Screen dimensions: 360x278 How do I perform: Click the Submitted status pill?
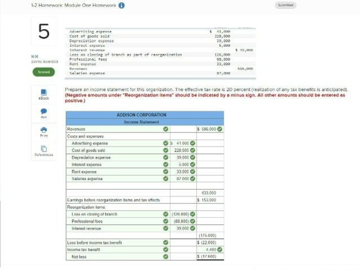click(285, 5)
